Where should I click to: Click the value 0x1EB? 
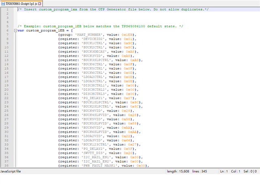[127, 35]
